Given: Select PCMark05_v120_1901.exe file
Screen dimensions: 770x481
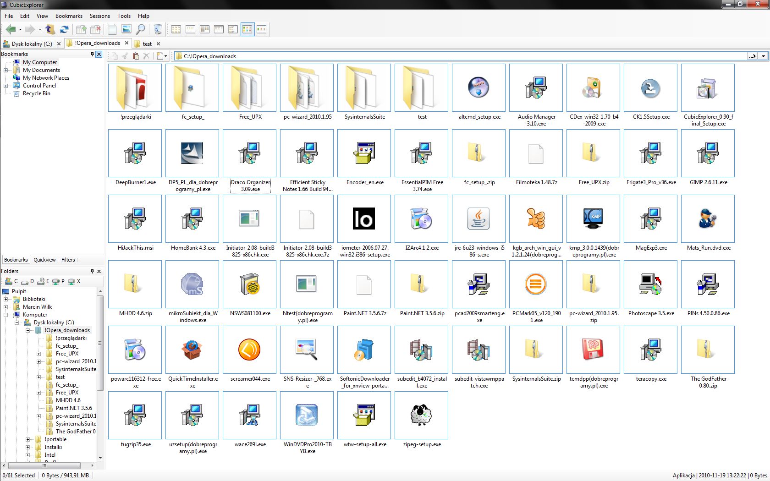Looking at the screenshot, I should (536, 292).
